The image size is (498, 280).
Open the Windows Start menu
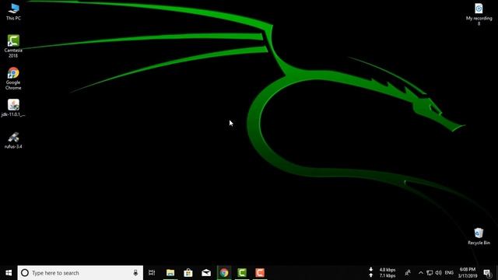(9, 273)
